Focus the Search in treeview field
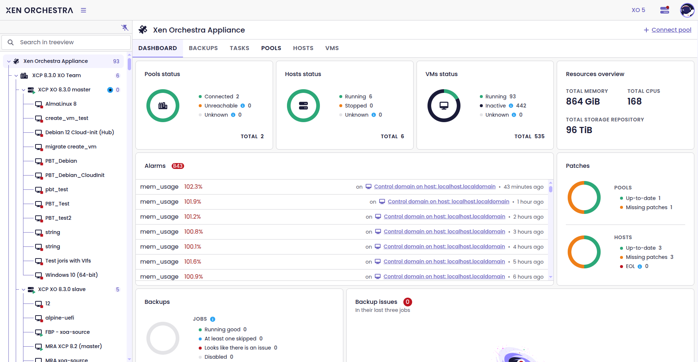 click(66, 42)
